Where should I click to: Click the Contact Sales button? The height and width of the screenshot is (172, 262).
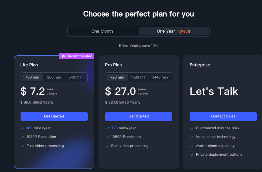click(223, 116)
